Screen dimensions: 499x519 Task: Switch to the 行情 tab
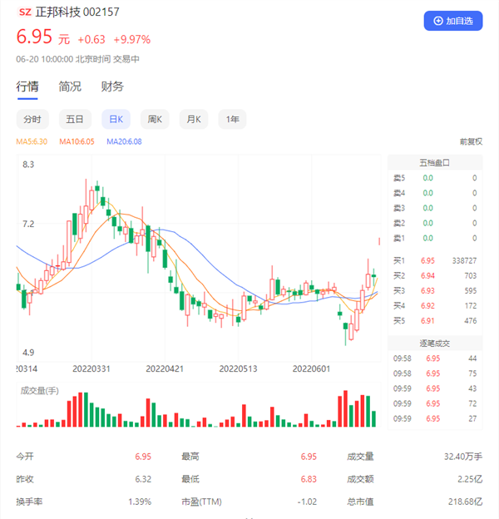click(27, 86)
